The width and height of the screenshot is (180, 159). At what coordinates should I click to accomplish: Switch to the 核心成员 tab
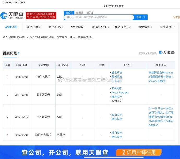pos(56,27)
